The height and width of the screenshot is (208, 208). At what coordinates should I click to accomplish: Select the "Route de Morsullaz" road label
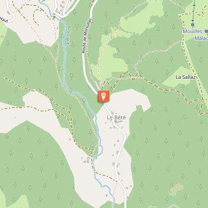[x=87, y=36]
